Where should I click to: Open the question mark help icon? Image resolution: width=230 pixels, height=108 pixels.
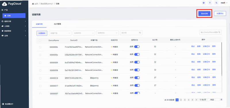210,3
